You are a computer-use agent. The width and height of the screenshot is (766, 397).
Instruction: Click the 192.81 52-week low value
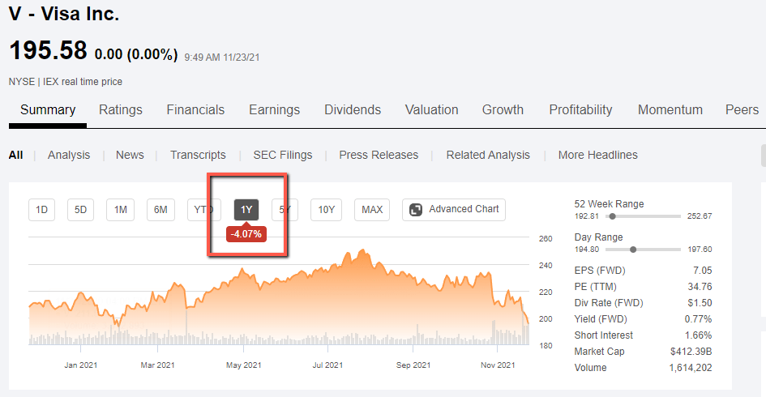pos(587,216)
